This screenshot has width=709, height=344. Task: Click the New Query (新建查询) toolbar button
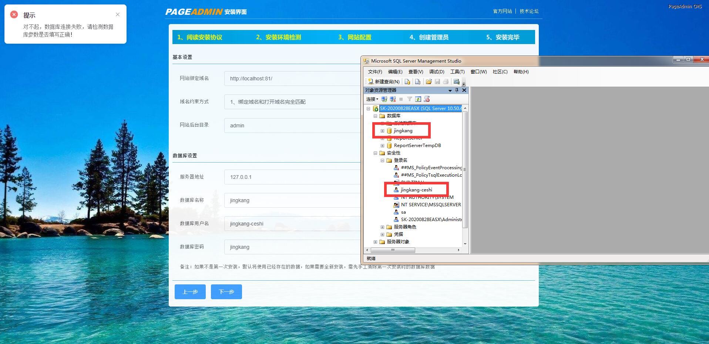pyautogui.click(x=384, y=81)
